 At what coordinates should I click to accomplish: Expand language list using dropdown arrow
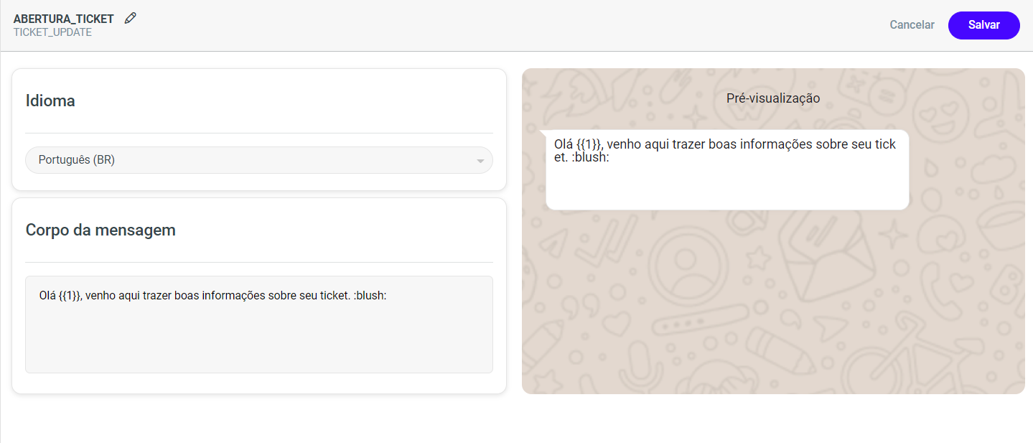[480, 161]
